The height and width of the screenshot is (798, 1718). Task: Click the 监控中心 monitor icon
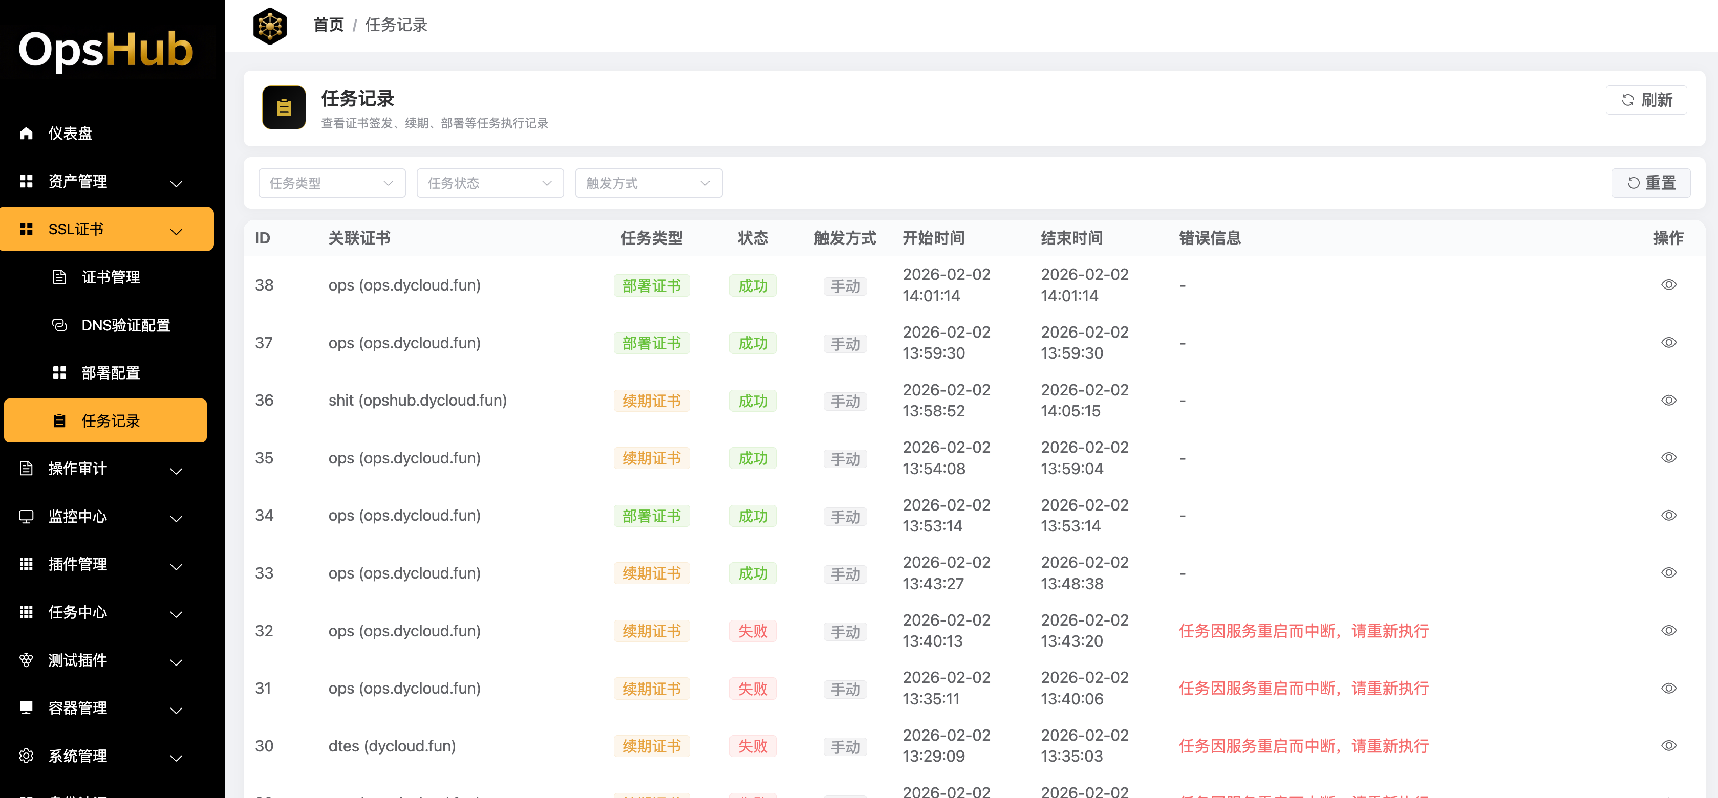click(26, 516)
